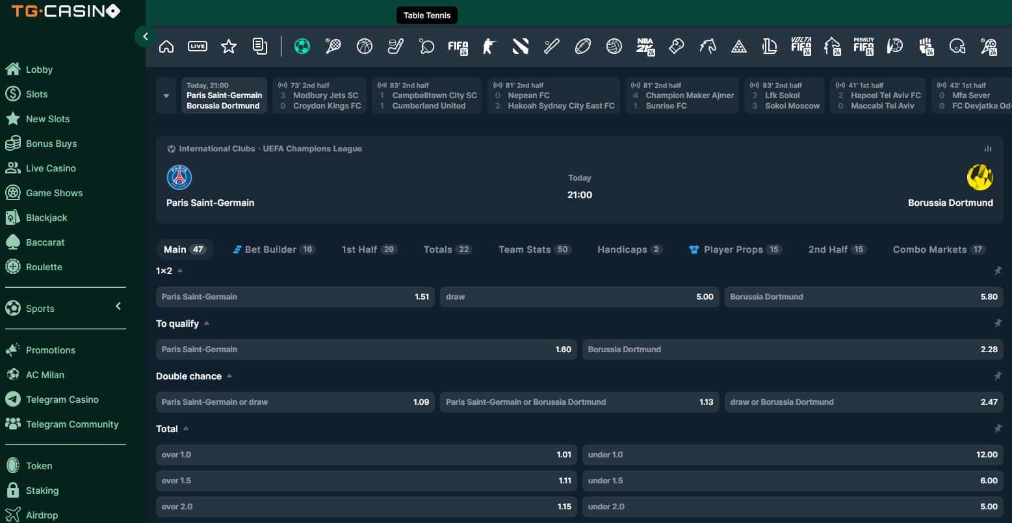Select the basketball sport icon

pos(365,46)
